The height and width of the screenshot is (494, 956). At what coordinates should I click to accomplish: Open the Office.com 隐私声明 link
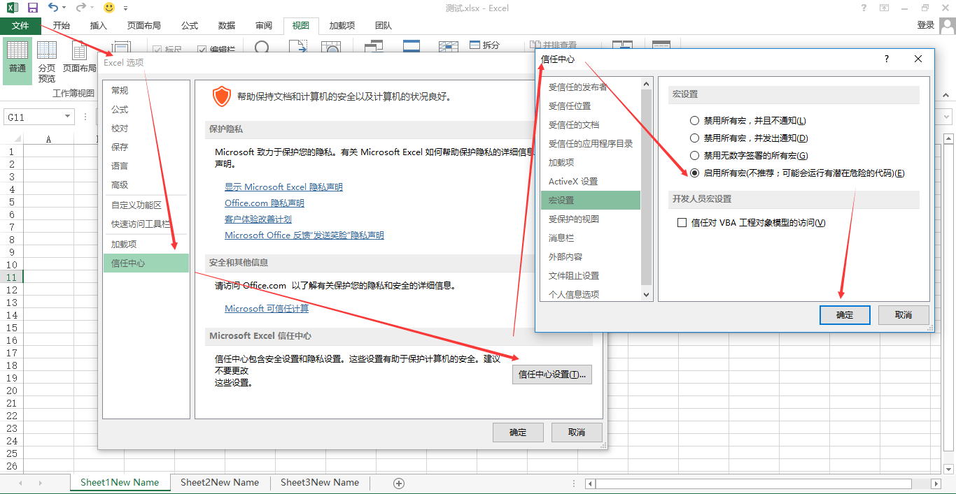(x=265, y=203)
